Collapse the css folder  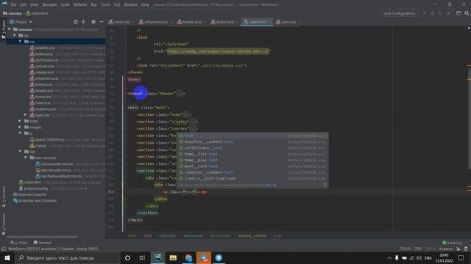coord(20,41)
